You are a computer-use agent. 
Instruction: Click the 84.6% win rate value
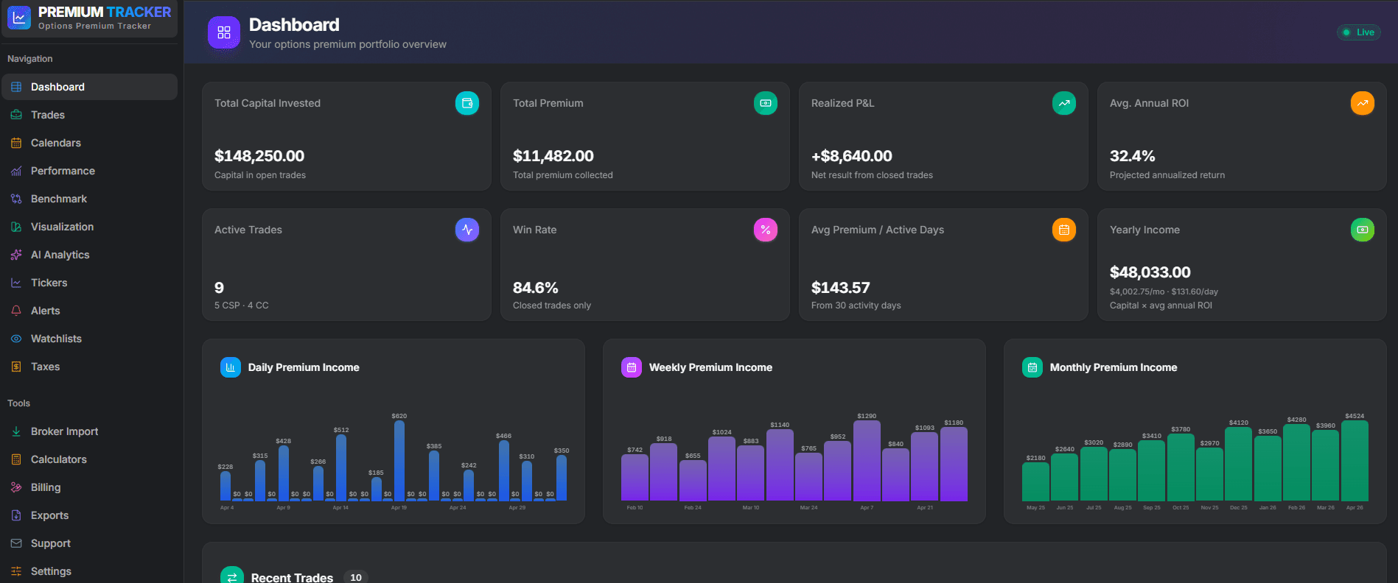(x=536, y=288)
